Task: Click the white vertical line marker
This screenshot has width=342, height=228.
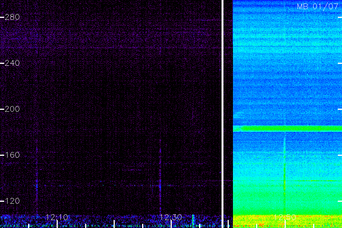Action: coord(222,114)
